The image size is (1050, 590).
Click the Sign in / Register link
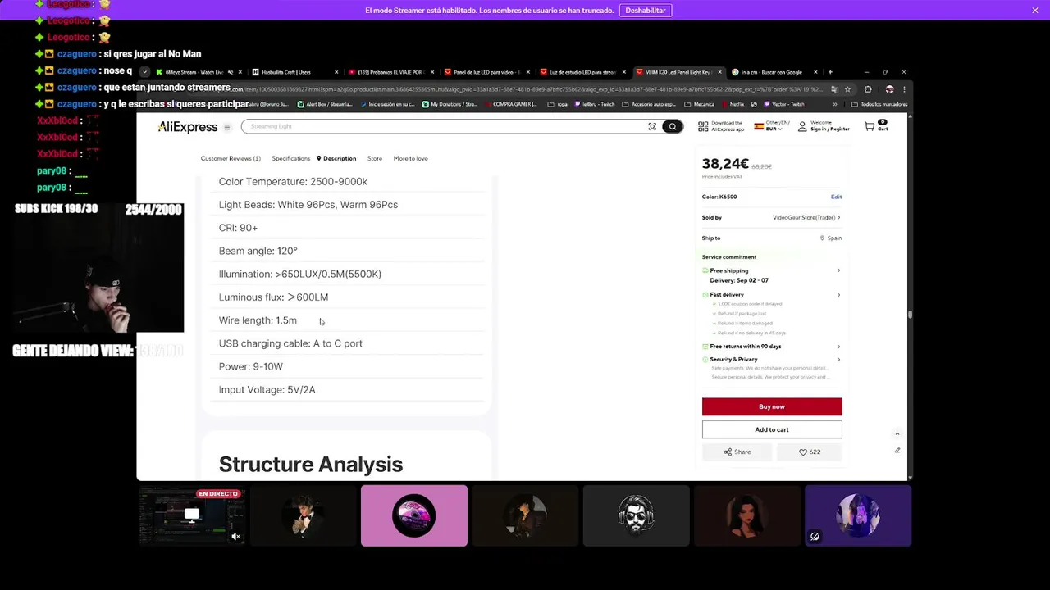829,129
